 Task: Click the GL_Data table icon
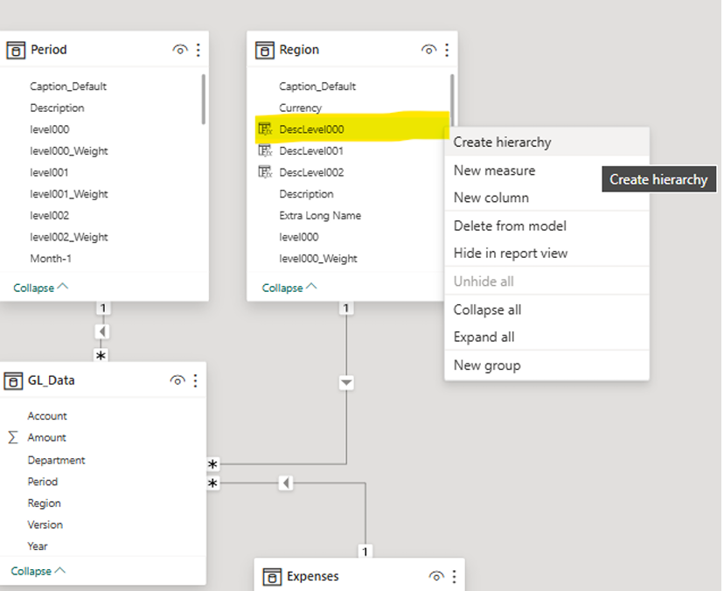coord(13,381)
